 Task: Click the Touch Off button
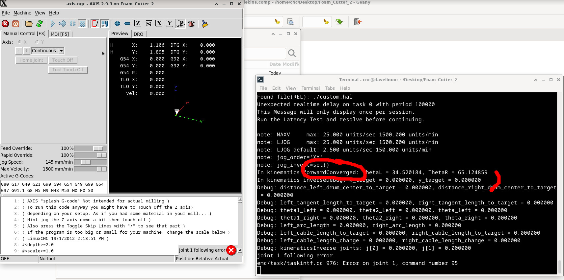tap(63, 60)
